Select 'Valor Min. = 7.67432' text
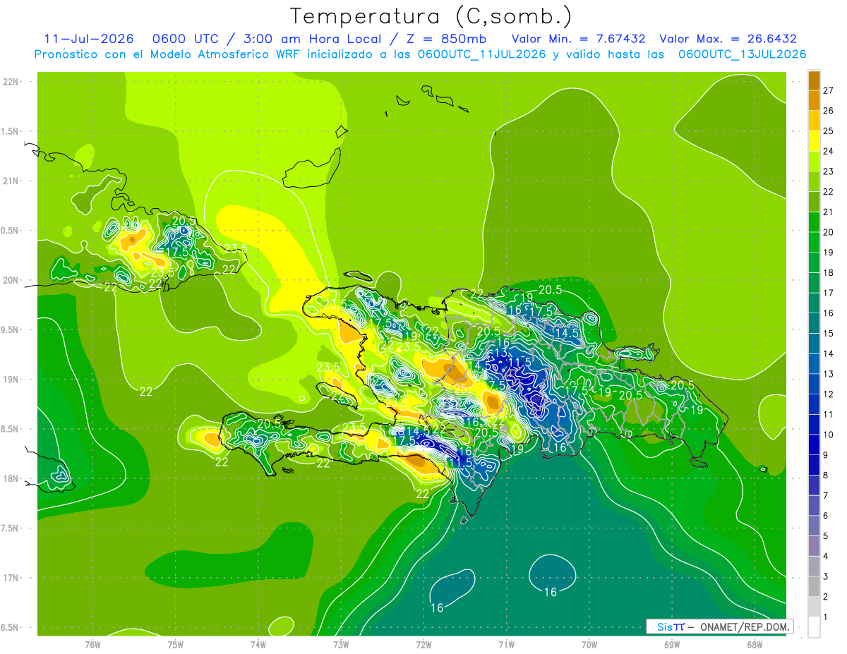 pos(578,40)
